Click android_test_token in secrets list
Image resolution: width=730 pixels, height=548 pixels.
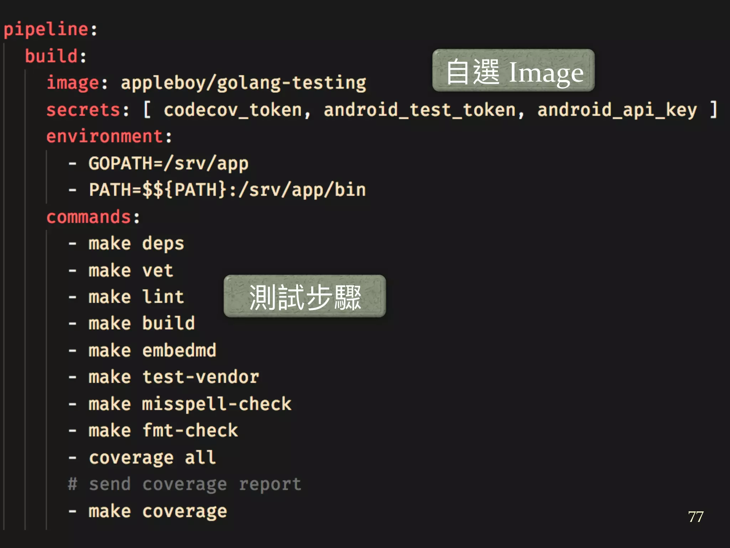pyautogui.click(x=419, y=110)
